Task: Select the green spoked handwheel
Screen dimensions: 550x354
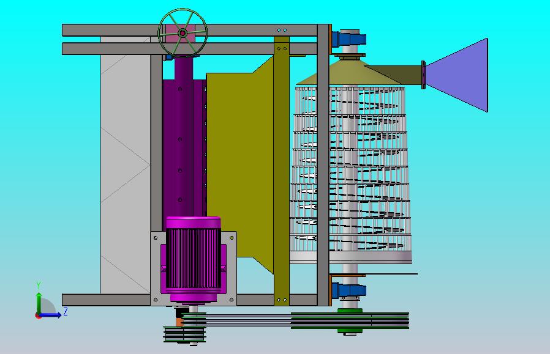Action: (183, 33)
